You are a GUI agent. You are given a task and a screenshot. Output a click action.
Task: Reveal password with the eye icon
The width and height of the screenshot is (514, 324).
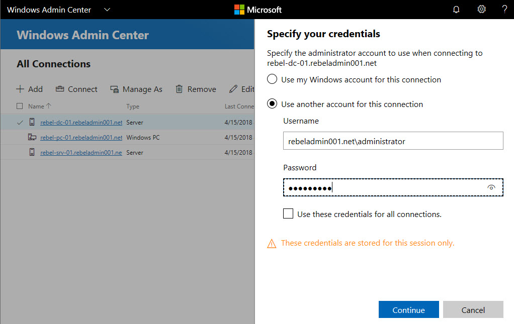point(491,187)
